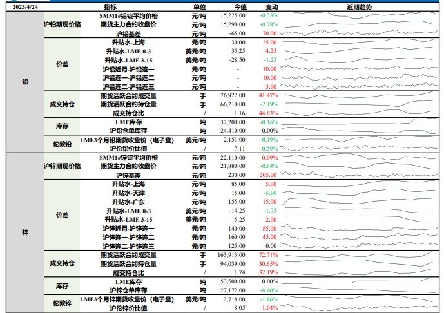Click the change value 41.47%
The height and width of the screenshot is (313, 444).
269,95
